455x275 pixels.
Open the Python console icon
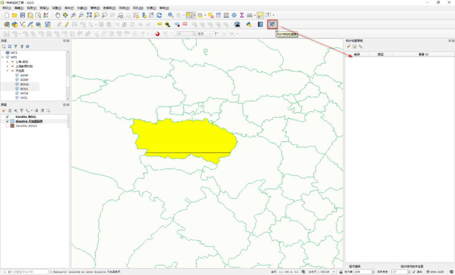(249, 24)
